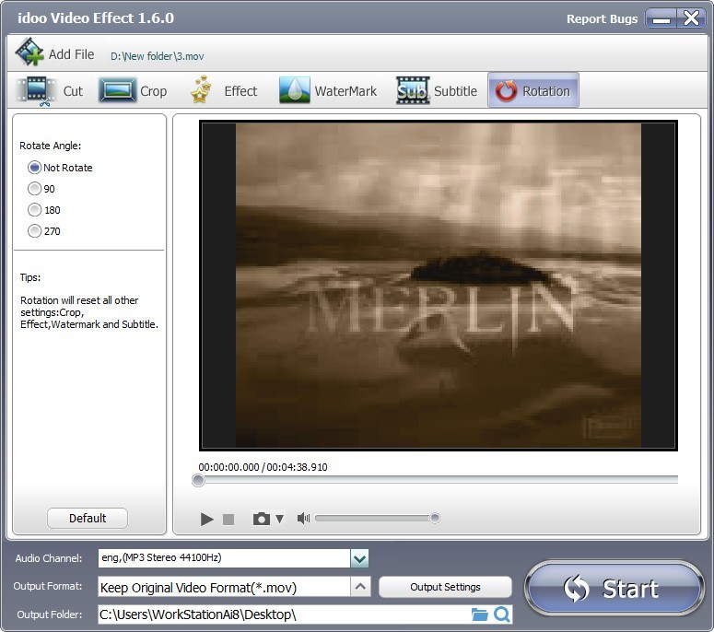The image size is (714, 632).
Task: Switch to the Cut tab
Action: click(51, 90)
